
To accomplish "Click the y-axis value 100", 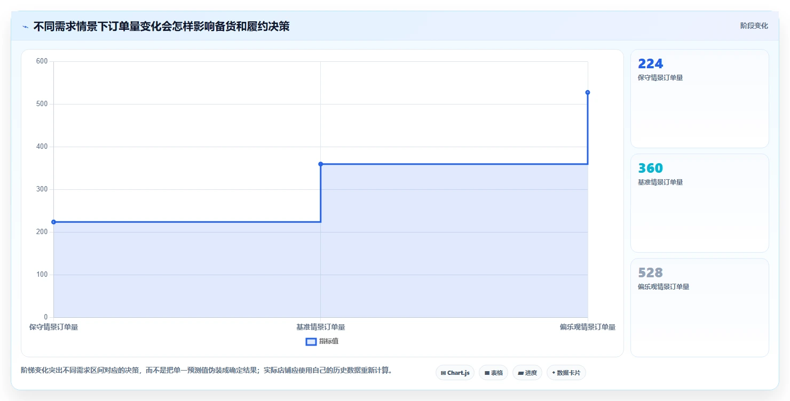I will (42, 275).
